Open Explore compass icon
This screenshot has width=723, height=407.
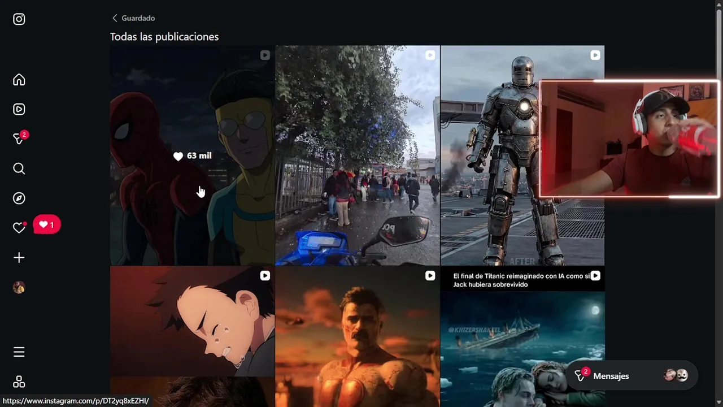click(19, 198)
